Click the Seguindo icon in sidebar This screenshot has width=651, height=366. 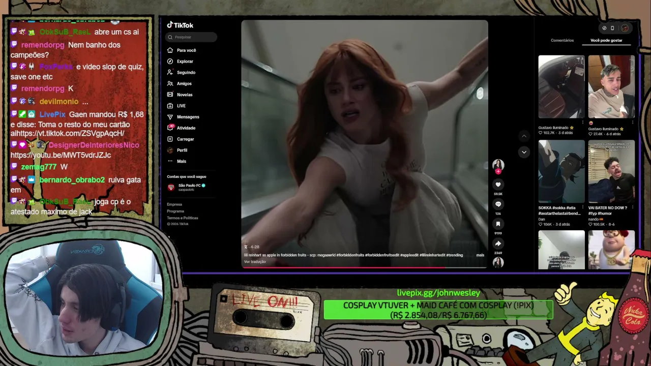pos(170,72)
